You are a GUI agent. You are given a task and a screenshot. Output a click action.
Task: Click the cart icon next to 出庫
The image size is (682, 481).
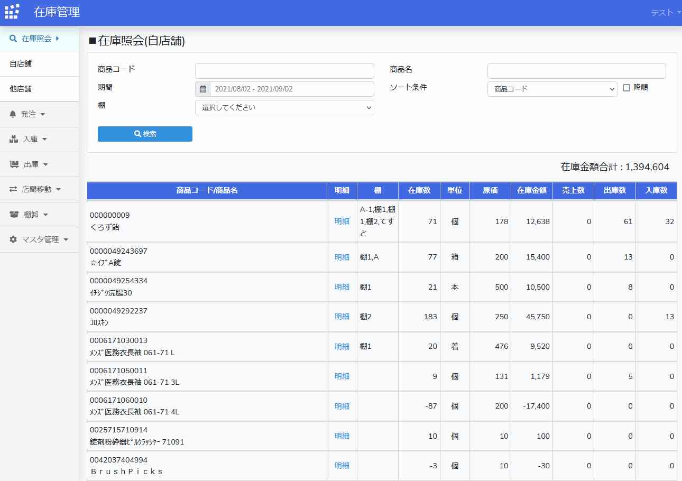(14, 164)
